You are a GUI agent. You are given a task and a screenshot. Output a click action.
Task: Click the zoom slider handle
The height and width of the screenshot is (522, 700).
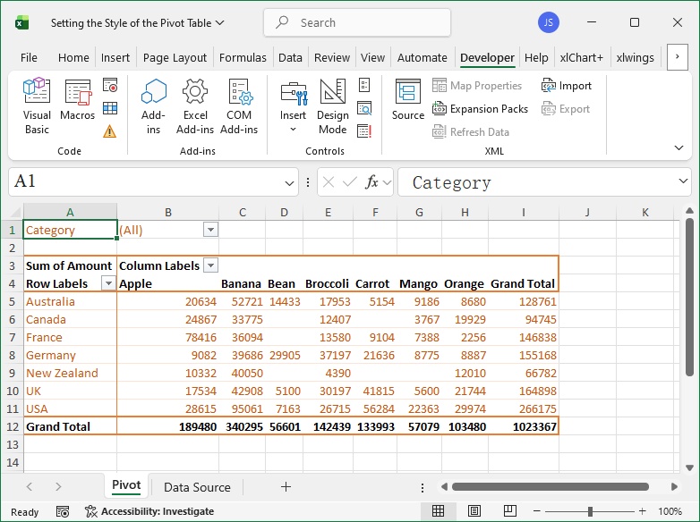[590, 511]
